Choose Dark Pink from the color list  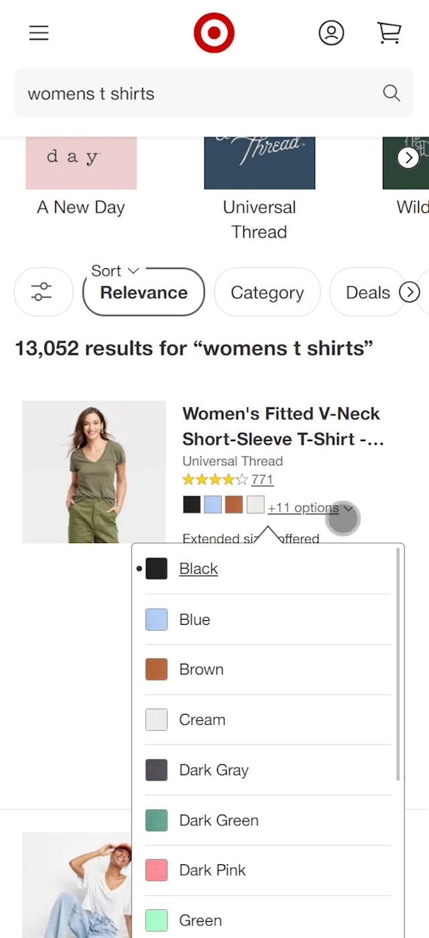[212, 870]
